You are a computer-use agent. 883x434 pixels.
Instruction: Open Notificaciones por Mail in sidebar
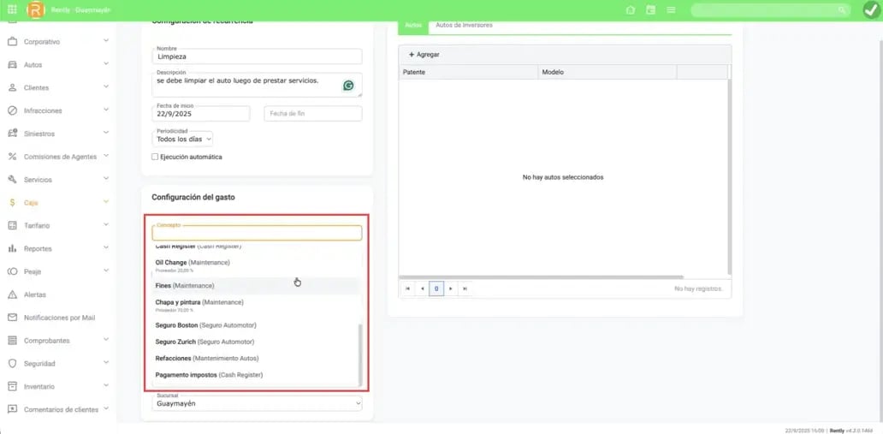point(59,318)
